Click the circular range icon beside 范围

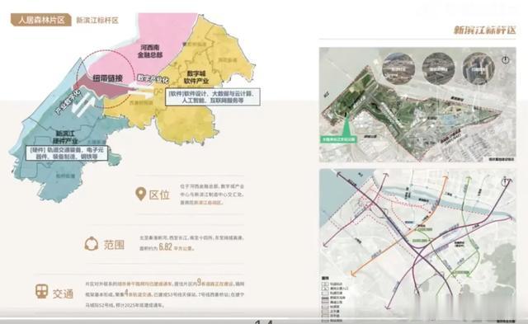pos(92,243)
